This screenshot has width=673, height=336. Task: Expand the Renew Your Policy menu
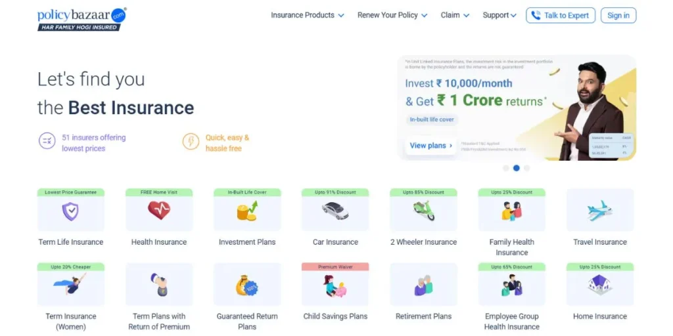[x=392, y=16]
